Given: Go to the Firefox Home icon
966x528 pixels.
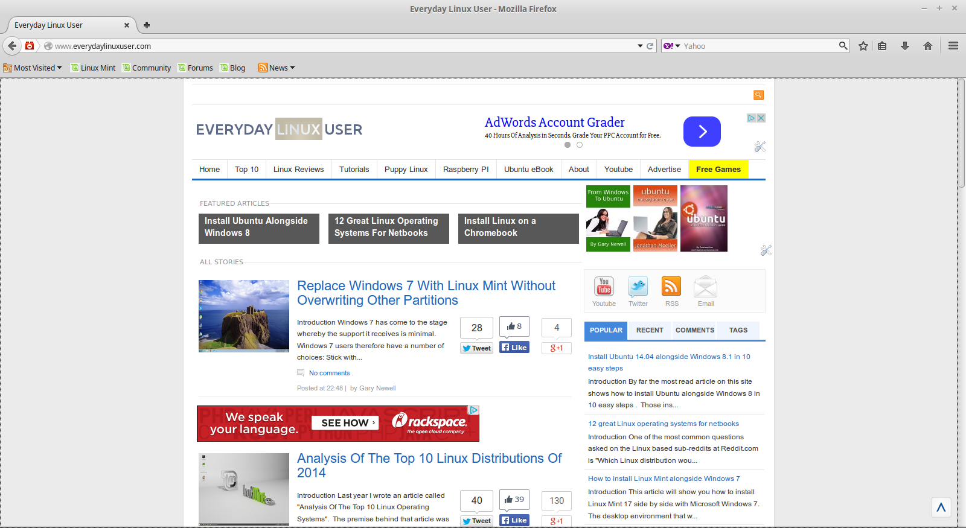Looking at the screenshot, I should (x=928, y=46).
